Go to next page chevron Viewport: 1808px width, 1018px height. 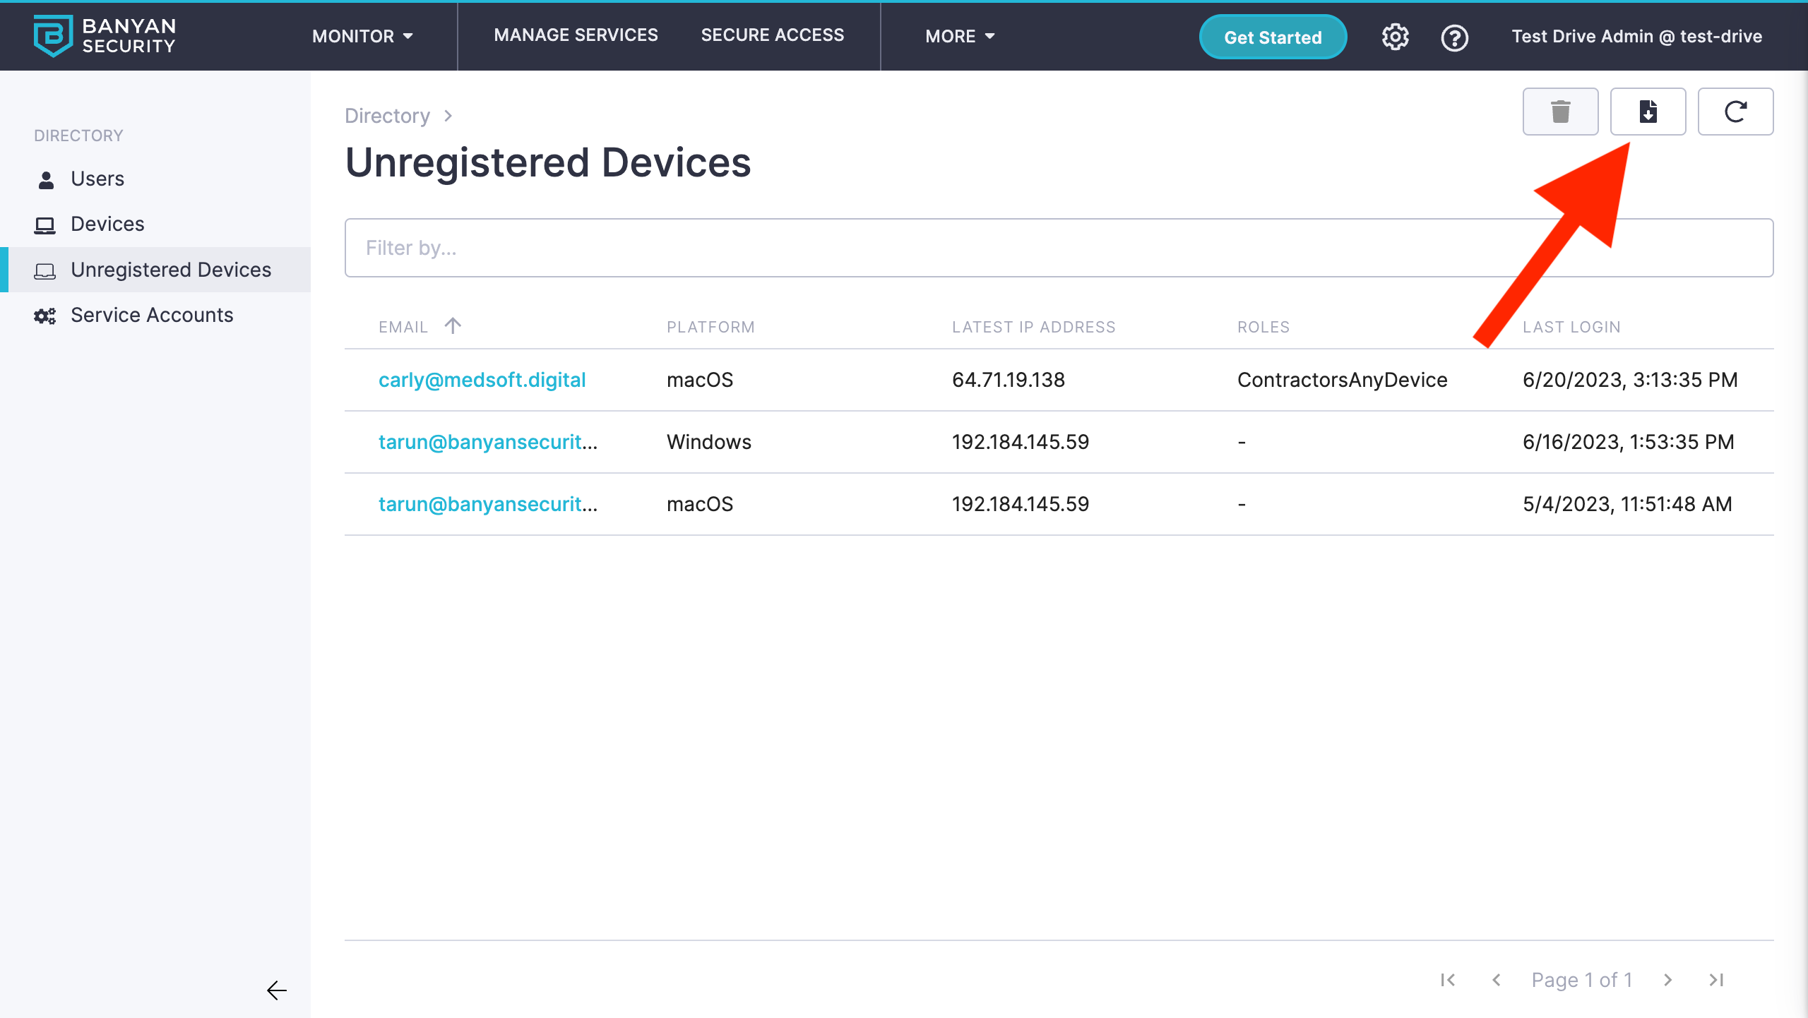pyautogui.click(x=1668, y=980)
